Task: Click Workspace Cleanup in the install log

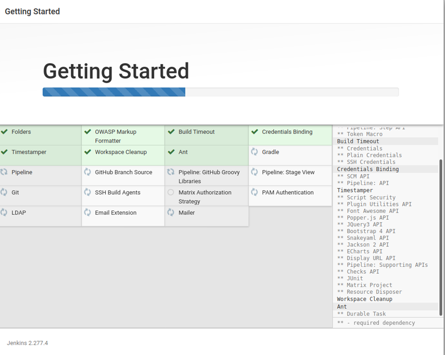Action: 364,299
